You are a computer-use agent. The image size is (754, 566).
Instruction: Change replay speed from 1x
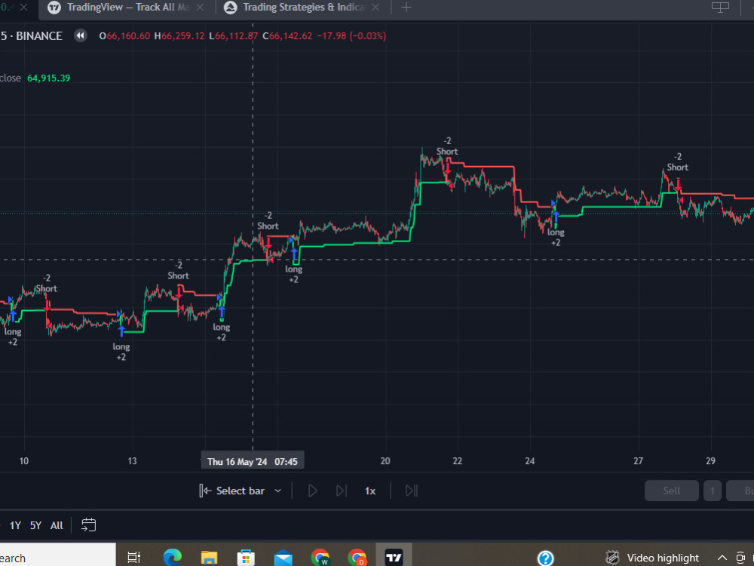click(x=369, y=491)
